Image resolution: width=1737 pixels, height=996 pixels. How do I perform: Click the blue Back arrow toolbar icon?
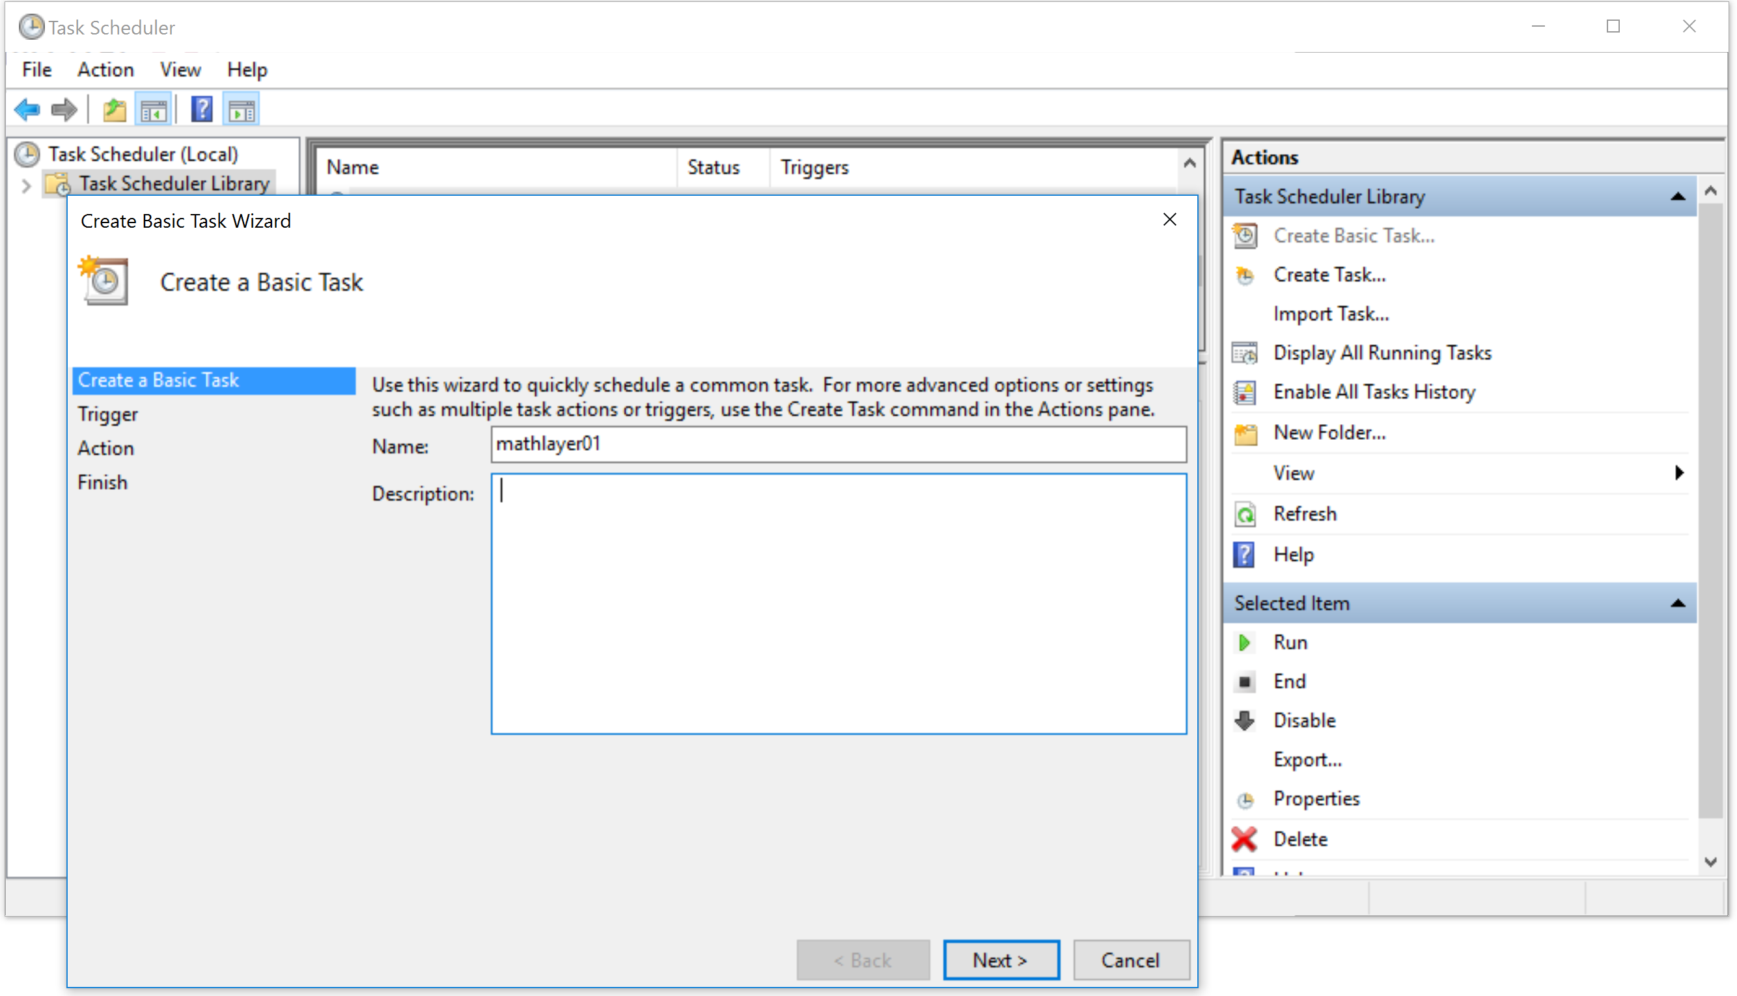click(27, 109)
